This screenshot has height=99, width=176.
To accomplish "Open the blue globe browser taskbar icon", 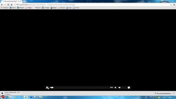I will [x=31, y=97].
